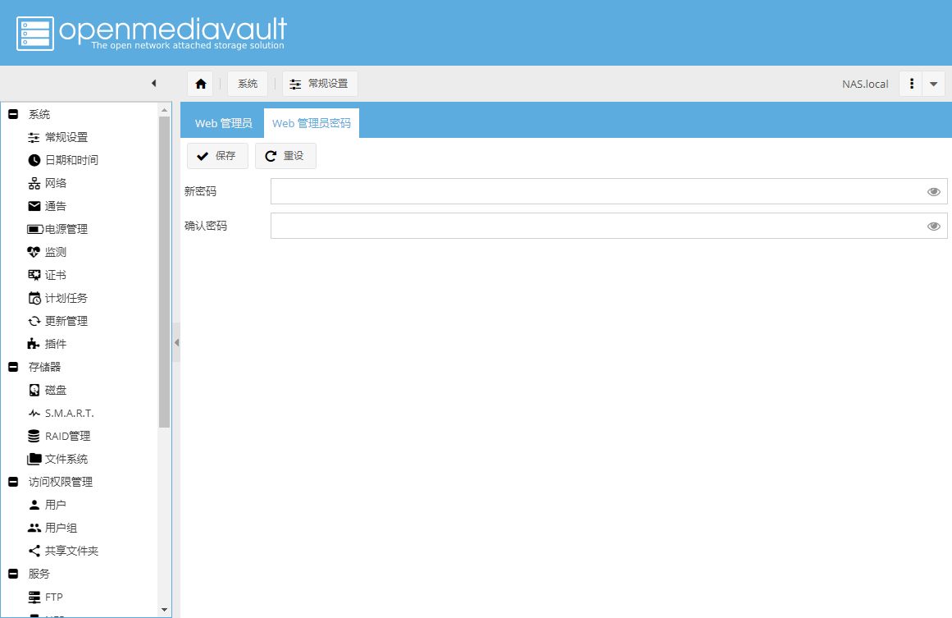Click the 保存 save button
The height and width of the screenshot is (618, 952).
pyautogui.click(x=217, y=156)
